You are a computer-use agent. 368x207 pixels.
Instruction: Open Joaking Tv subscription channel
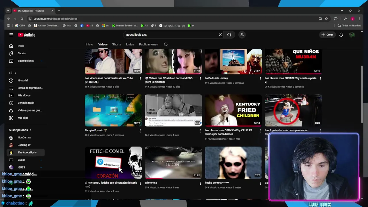click(24, 145)
